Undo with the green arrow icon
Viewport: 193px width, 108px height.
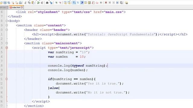point(38,3)
